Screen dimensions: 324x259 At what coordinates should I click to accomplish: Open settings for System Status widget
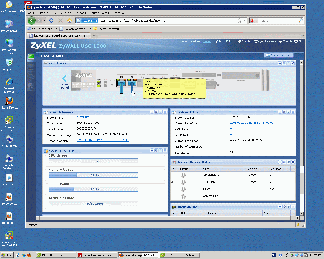click(x=284, y=112)
